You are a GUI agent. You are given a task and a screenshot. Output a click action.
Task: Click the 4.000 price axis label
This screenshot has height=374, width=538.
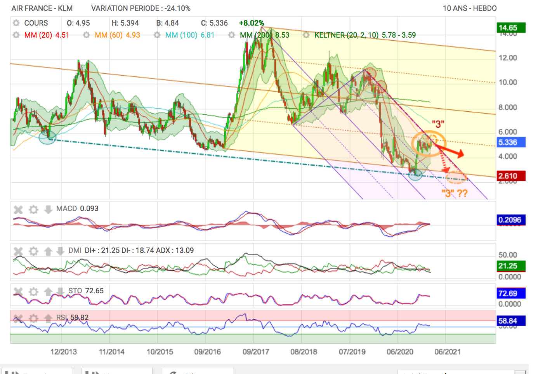508,156
